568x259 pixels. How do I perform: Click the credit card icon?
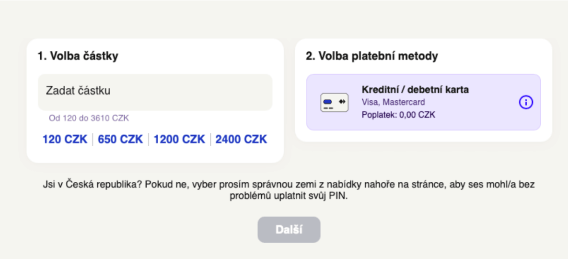tap(334, 102)
